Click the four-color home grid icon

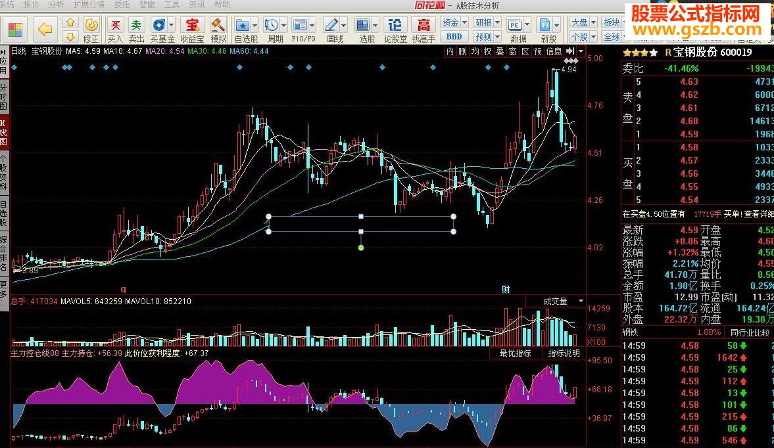coord(15,30)
